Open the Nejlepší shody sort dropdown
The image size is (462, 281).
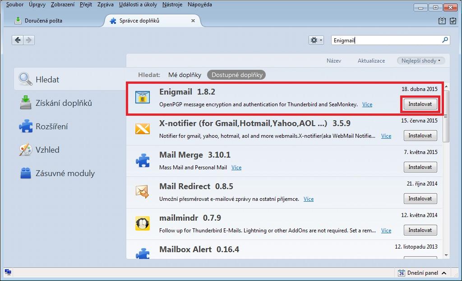(421, 60)
